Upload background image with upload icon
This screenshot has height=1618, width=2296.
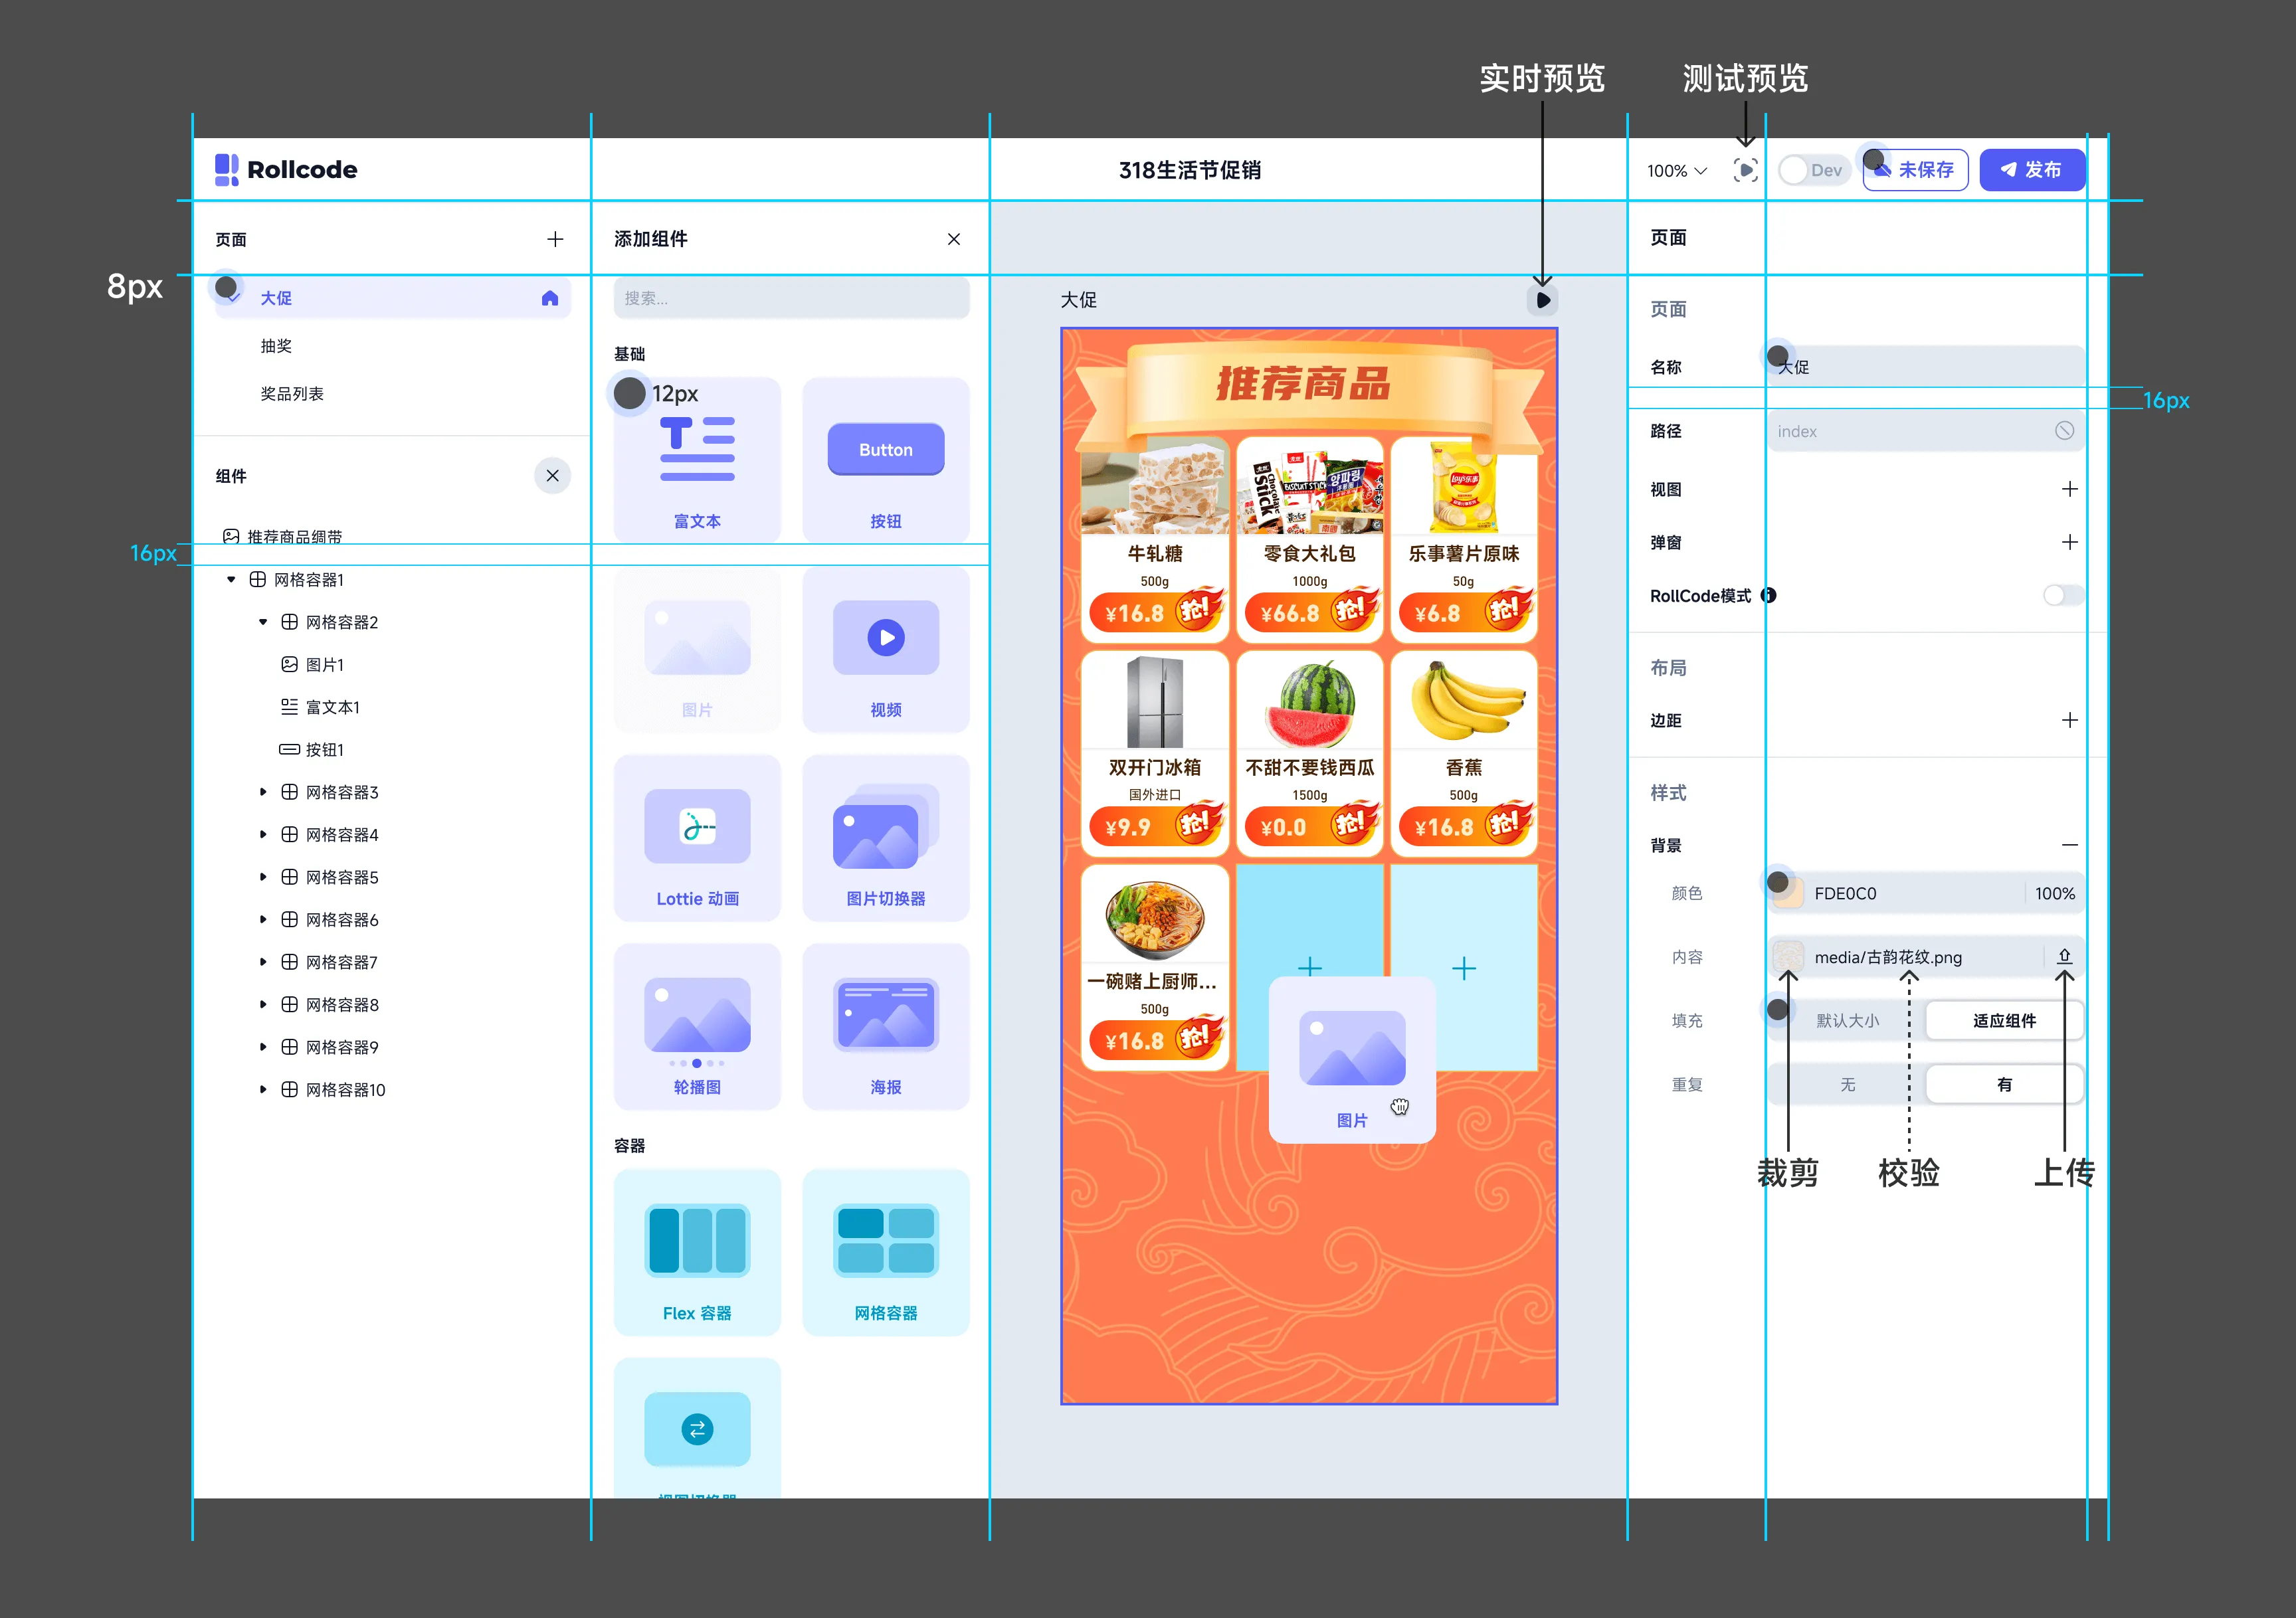pos(2064,957)
